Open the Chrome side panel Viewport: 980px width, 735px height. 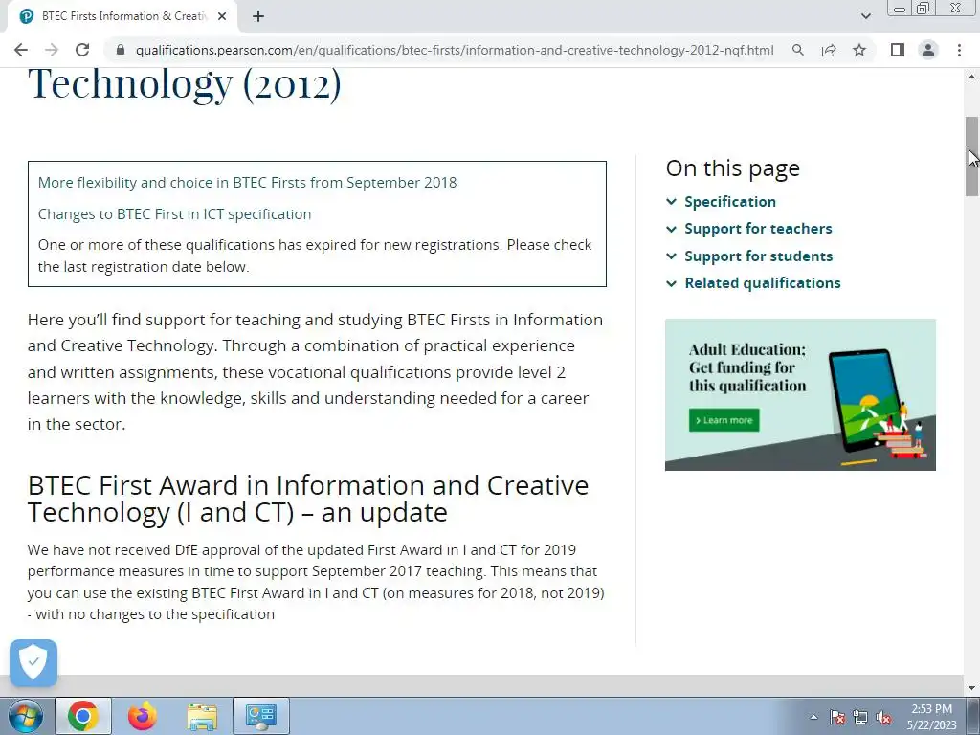[x=898, y=50]
